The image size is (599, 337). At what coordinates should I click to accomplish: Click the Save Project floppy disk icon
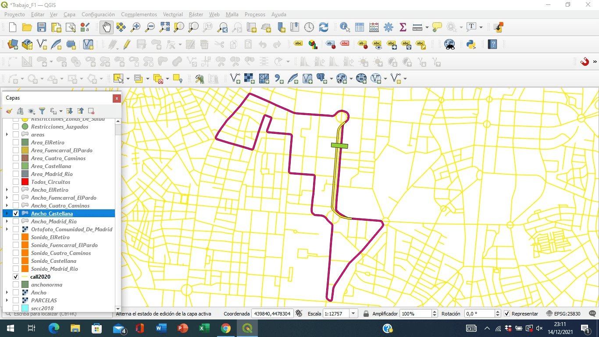pyautogui.click(x=42, y=27)
